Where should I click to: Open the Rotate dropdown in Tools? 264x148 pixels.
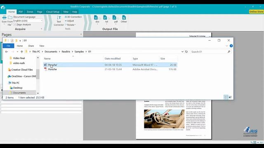70,25
